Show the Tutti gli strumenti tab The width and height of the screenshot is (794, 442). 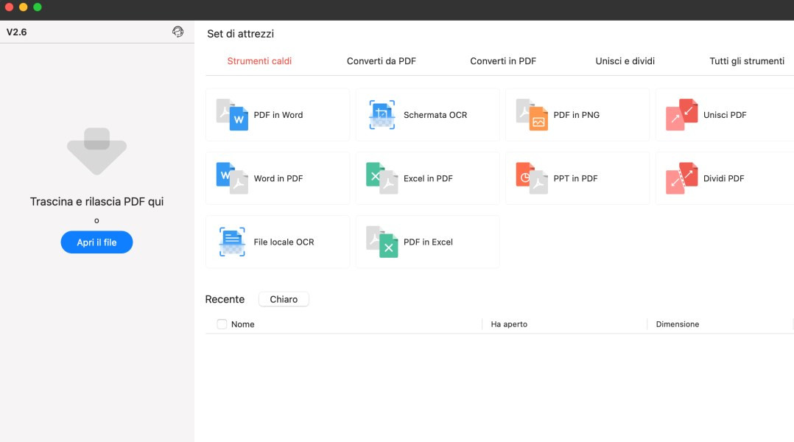(x=746, y=61)
